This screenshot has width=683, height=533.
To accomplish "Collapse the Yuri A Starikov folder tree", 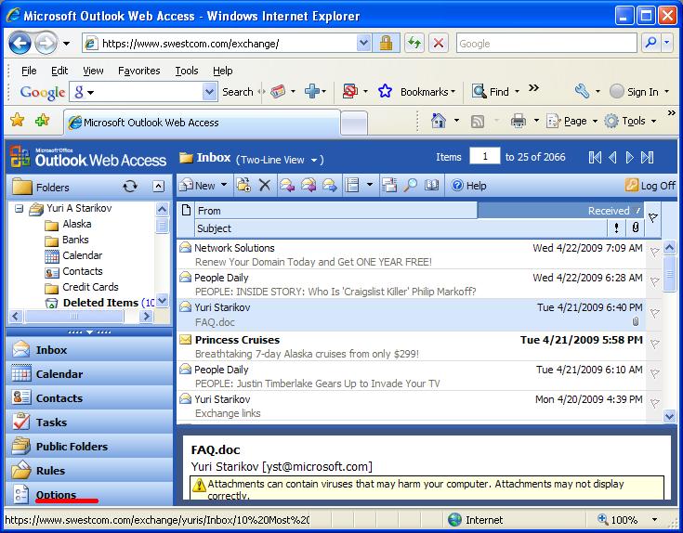I will 19,208.
